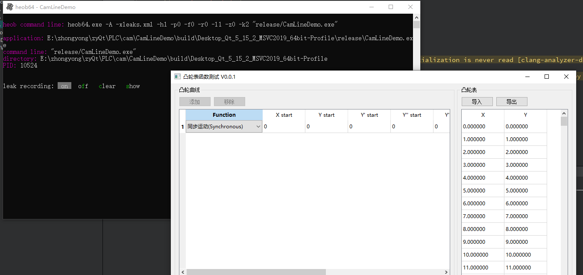
Task: Maximize the heob64 console window
Action: pyautogui.click(x=391, y=7)
